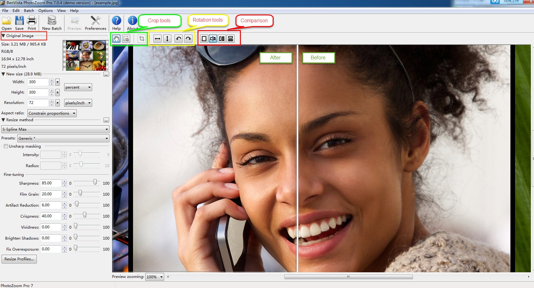Image resolution: width=534 pixels, height=288 pixels.
Task: Collapse the Original Image section
Action: coord(4,36)
